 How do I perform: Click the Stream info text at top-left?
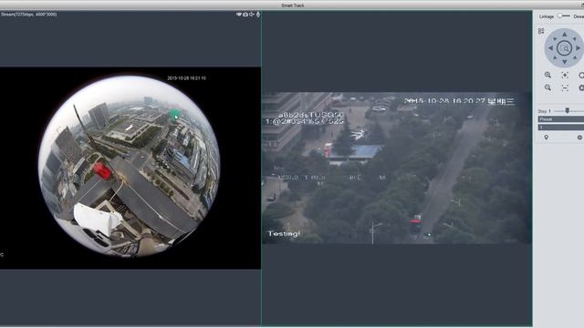click(28, 15)
